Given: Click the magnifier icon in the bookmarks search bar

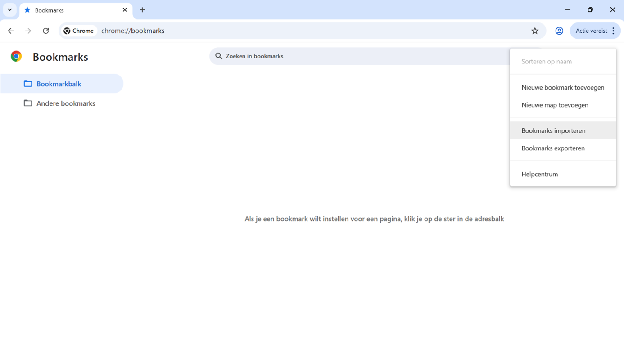Looking at the screenshot, I should (219, 56).
